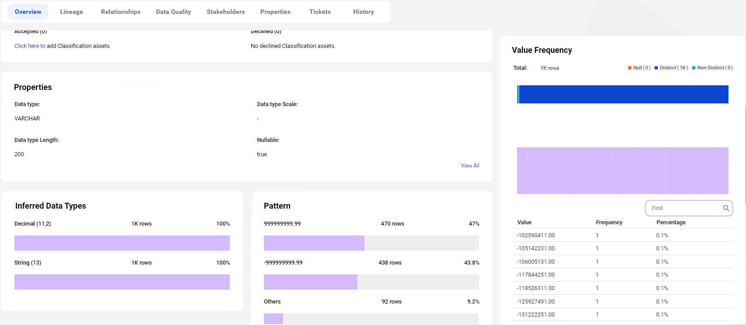Select value row -106005131.00
The image size is (746, 325).
pos(623,262)
